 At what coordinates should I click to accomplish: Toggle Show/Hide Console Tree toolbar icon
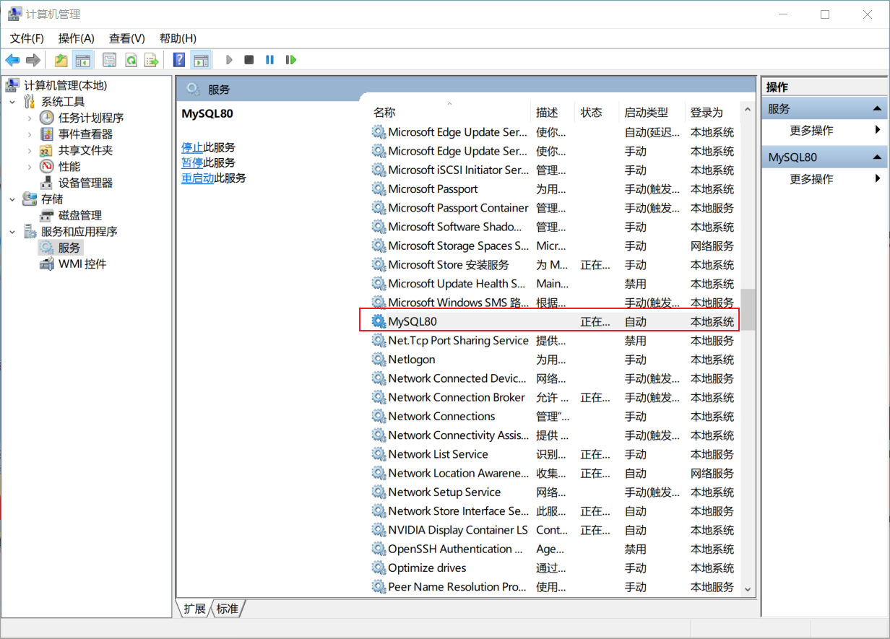click(x=83, y=60)
